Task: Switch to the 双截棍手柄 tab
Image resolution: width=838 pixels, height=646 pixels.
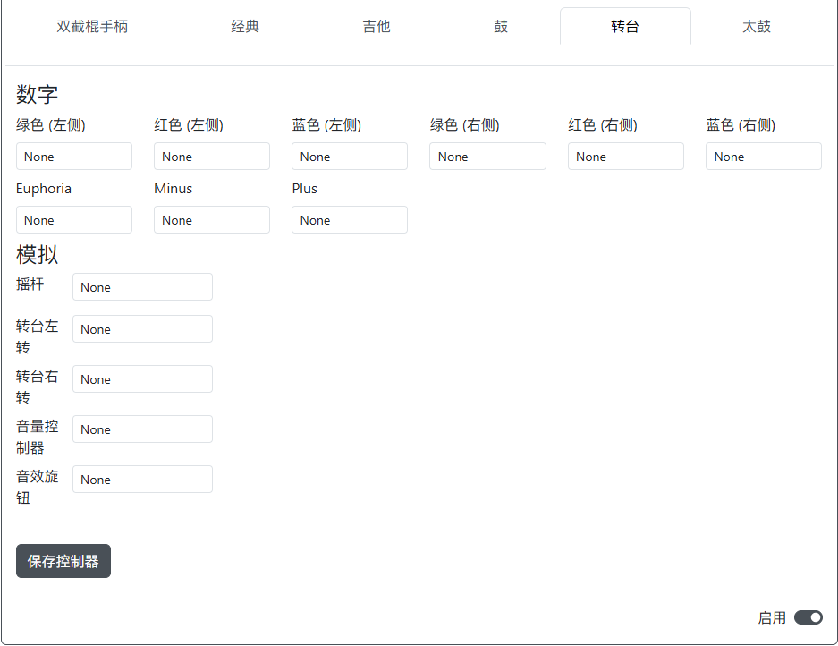Action: (93, 26)
